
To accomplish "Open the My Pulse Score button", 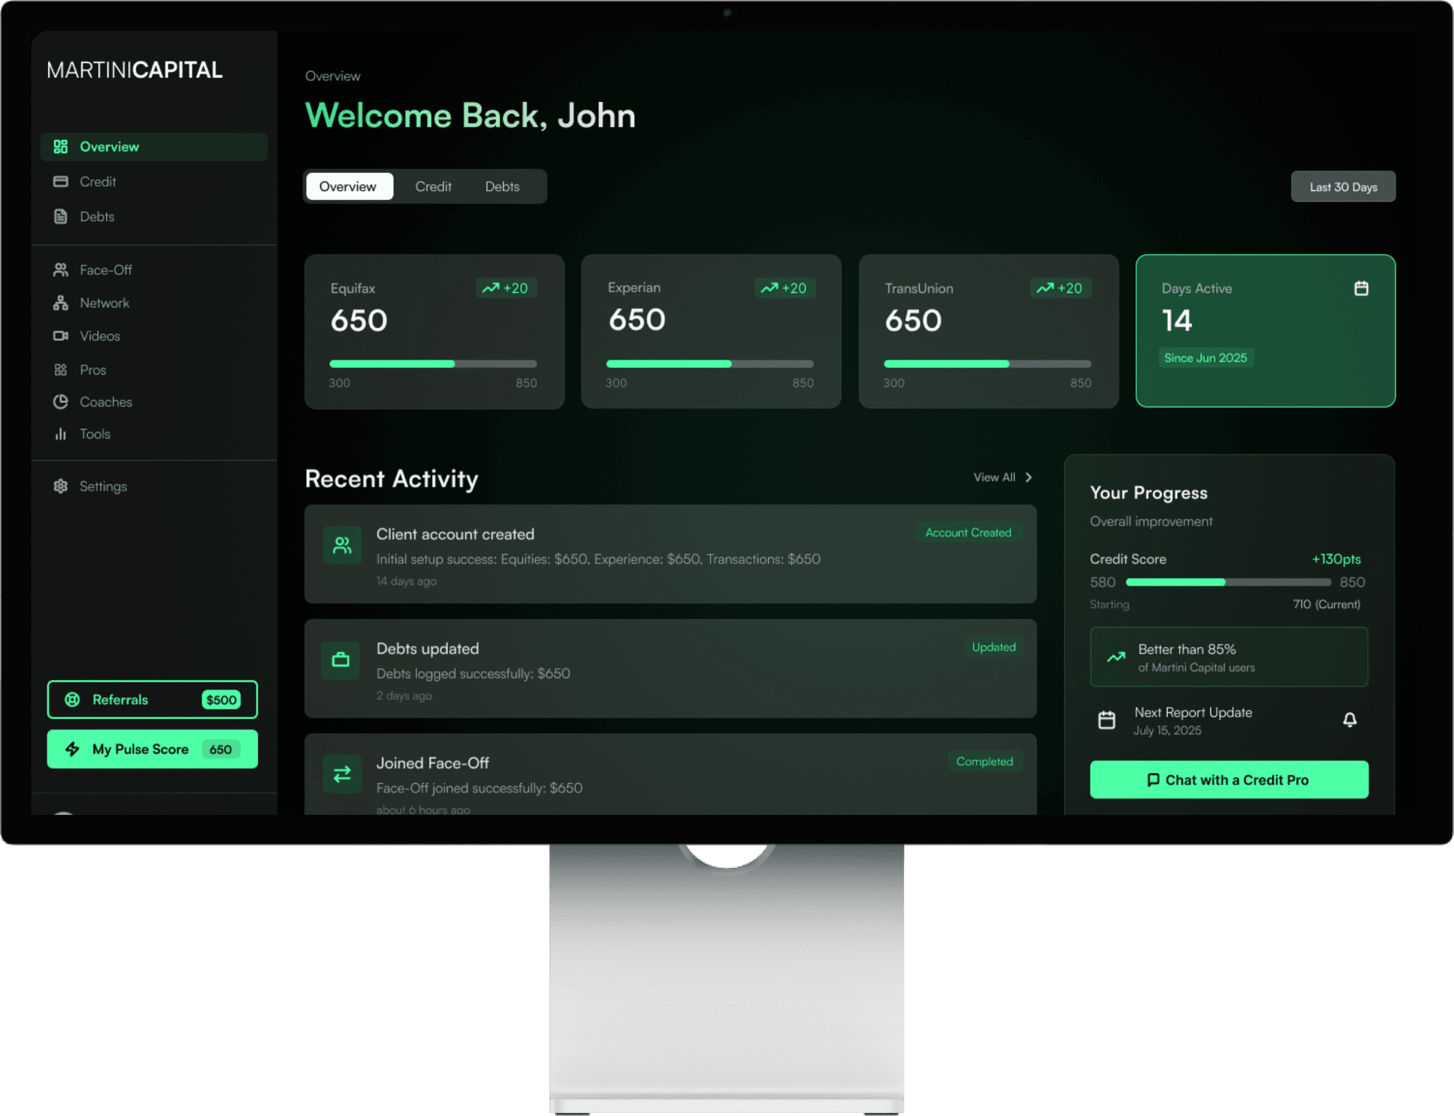I will pos(152,749).
